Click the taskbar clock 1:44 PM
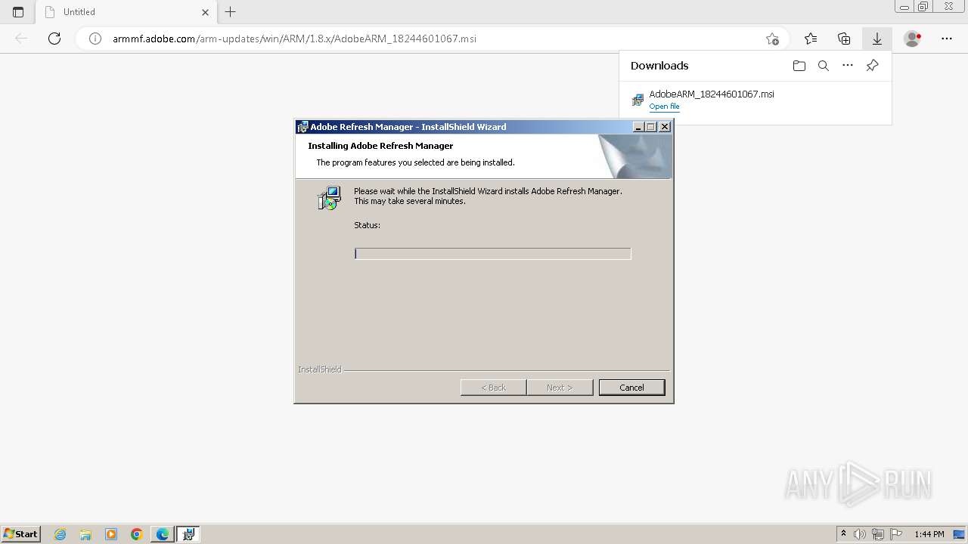Image resolution: width=968 pixels, height=544 pixels. point(929,534)
